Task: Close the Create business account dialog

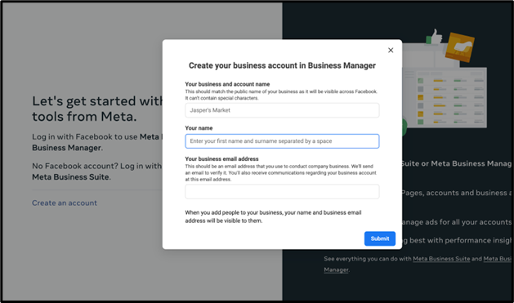Action: point(391,50)
